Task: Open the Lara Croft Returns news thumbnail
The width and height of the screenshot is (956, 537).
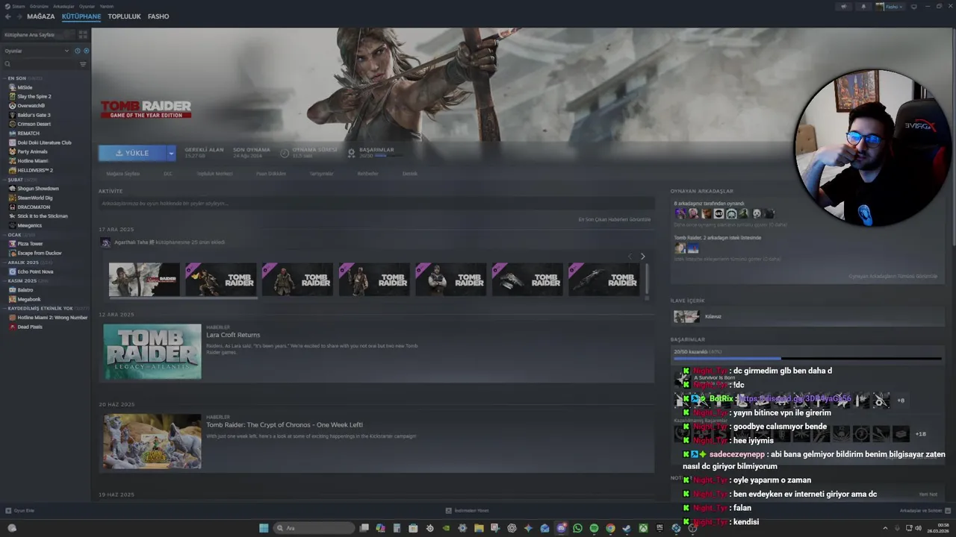Action: coord(152,351)
